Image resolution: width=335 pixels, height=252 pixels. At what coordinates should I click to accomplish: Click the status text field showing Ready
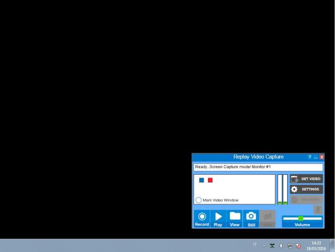tap(258, 167)
